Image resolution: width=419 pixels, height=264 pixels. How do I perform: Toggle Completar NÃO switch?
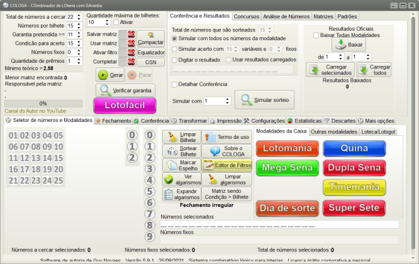click(x=127, y=62)
